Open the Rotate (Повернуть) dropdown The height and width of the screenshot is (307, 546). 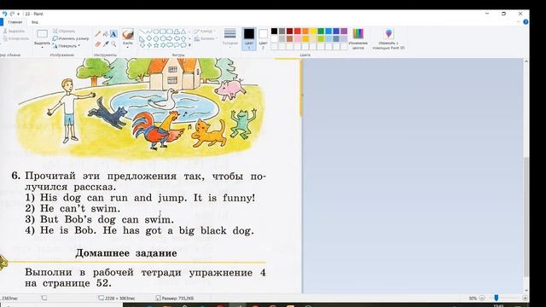click(67, 45)
